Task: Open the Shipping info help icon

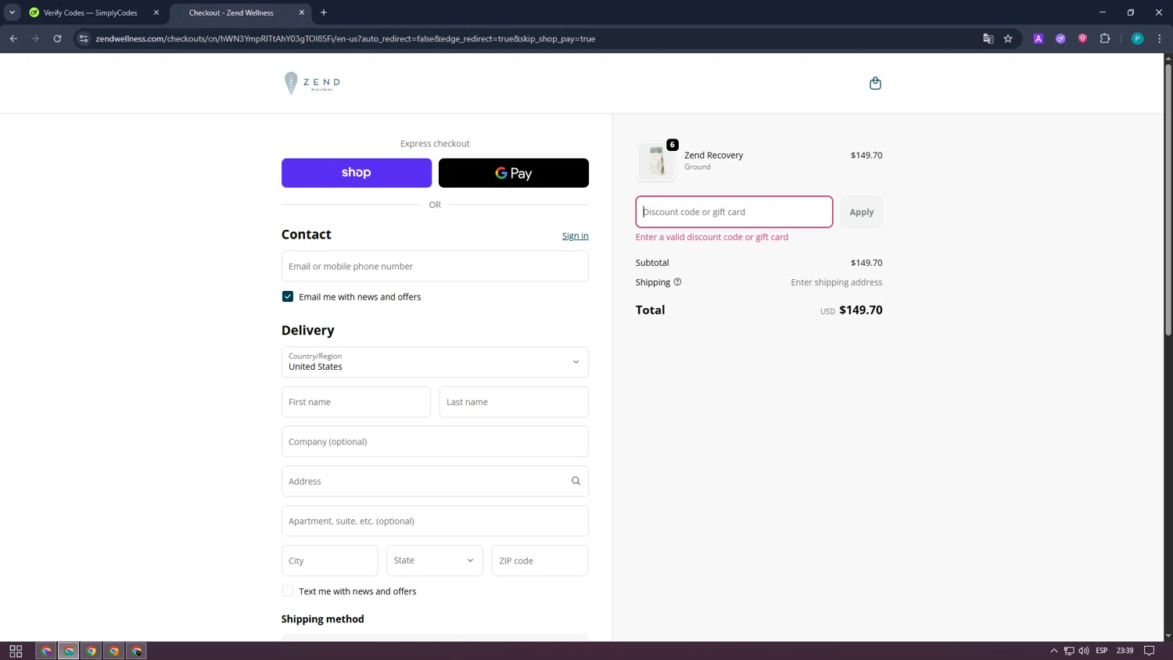Action: point(677,282)
